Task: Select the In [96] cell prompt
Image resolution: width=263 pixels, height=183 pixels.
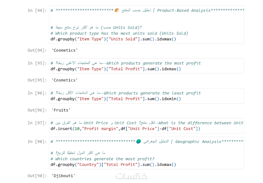Action: pyautogui.click(x=37, y=93)
